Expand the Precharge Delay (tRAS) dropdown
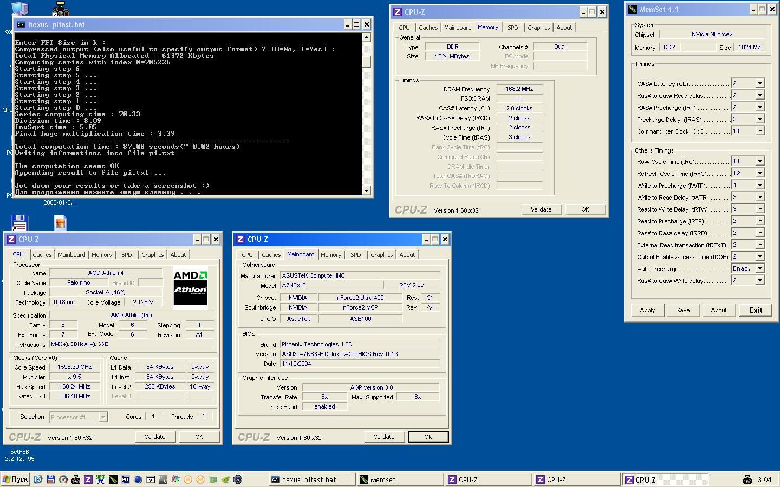Image resolution: width=780 pixels, height=487 pixels. (x=760, y=119)
